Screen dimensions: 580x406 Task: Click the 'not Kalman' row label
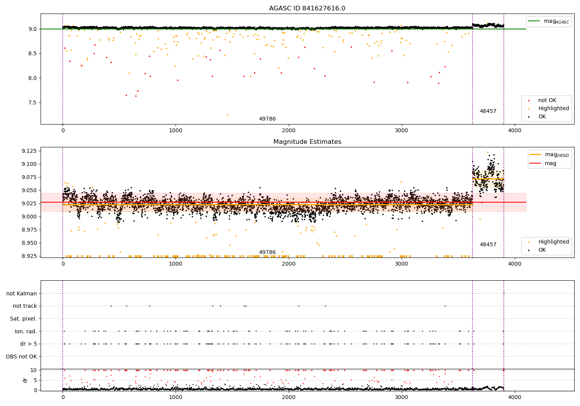pyautogui.click(x=22, y=294)
